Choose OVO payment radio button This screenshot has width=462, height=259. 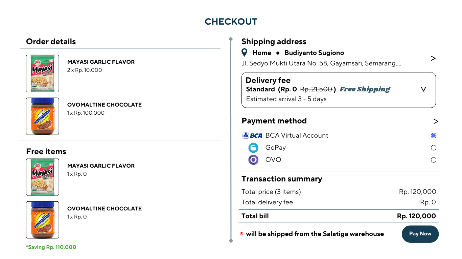(434, 160)
